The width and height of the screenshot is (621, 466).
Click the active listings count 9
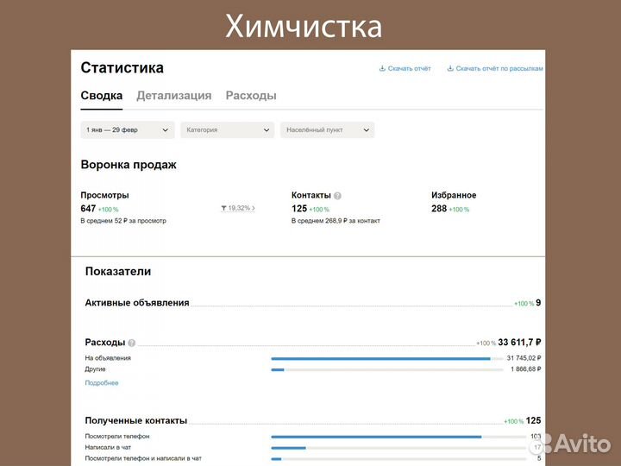(x=538, y=303)
